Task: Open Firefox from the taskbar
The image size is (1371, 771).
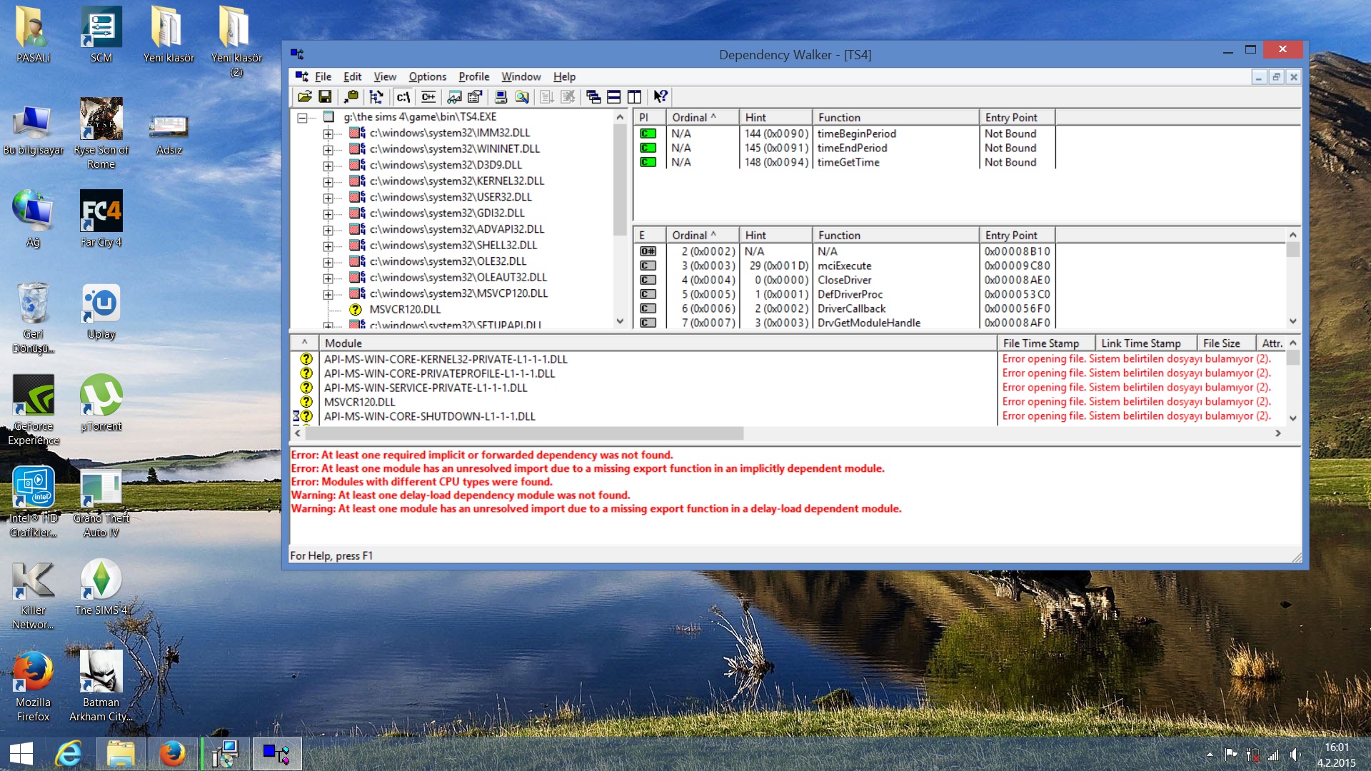Action: (172, 754)
